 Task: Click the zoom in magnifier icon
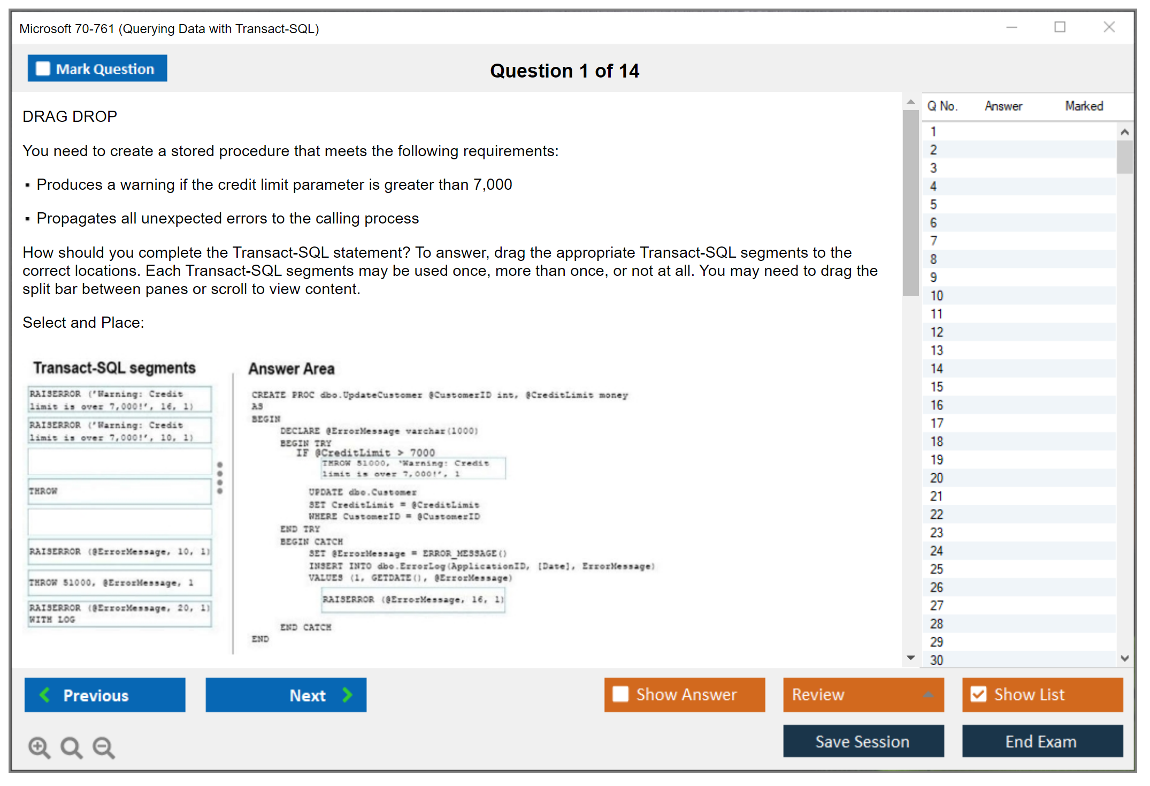click(x=39, y=747)
